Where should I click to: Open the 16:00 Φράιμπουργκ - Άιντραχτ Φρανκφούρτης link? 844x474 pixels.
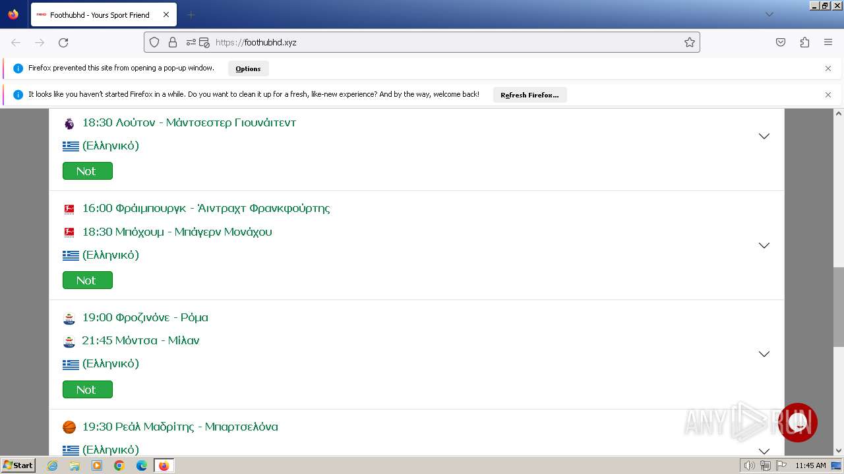point(206,208)
